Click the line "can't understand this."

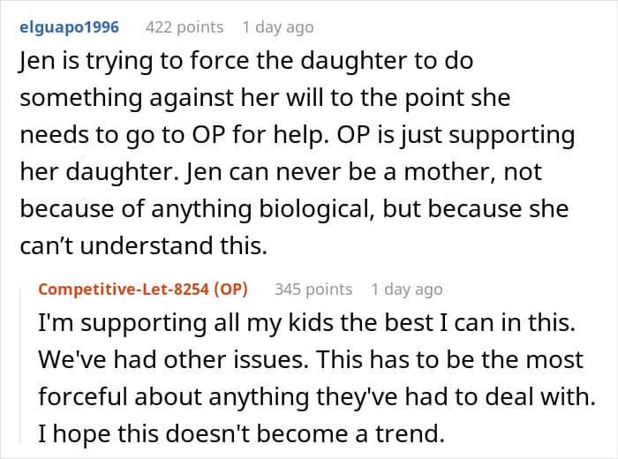pyautogui.click(x=143, y=246)
